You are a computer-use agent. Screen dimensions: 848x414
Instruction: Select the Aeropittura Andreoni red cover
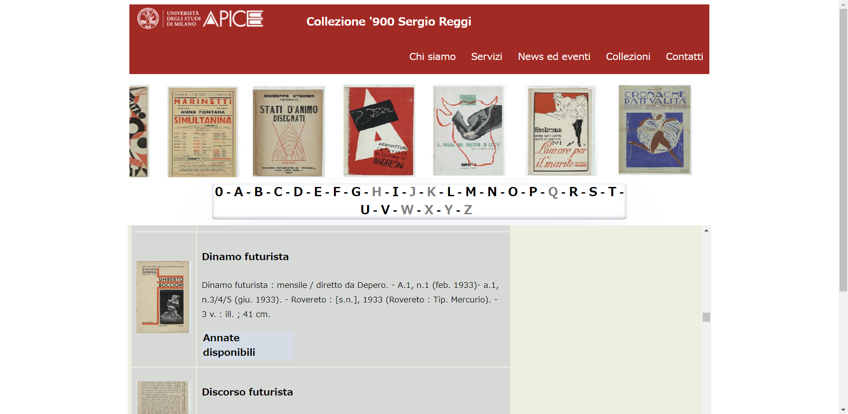click(x=379, y=131)
